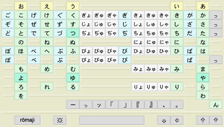Tap the ちょ combination key
The height and width of the screenshot is (127, 224).
[138, 33]
